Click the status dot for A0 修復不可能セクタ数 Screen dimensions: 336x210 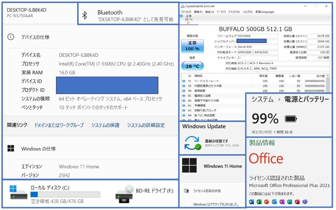point(184,101)
